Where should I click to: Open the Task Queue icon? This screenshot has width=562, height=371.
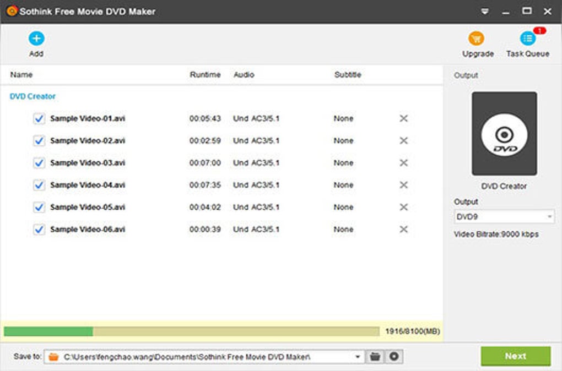[x=528, y=39]
